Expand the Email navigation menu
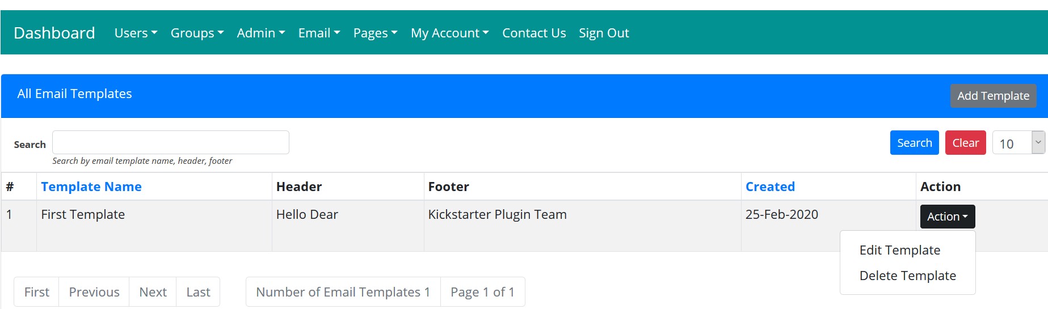 (x=319, y=33)
